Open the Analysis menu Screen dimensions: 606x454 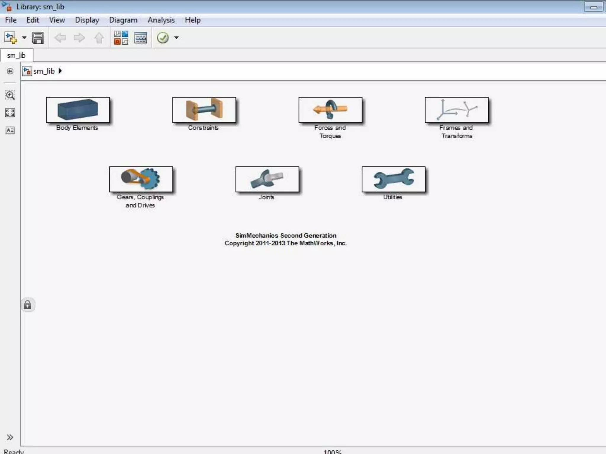tap(161, 20)
